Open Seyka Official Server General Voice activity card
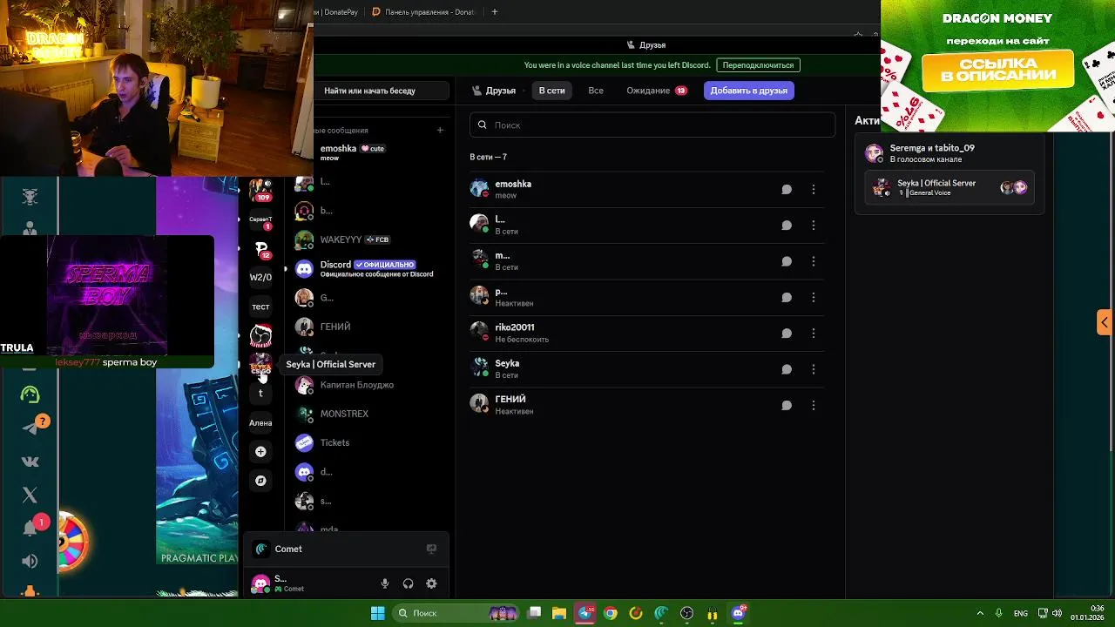 tap(949, 187)
